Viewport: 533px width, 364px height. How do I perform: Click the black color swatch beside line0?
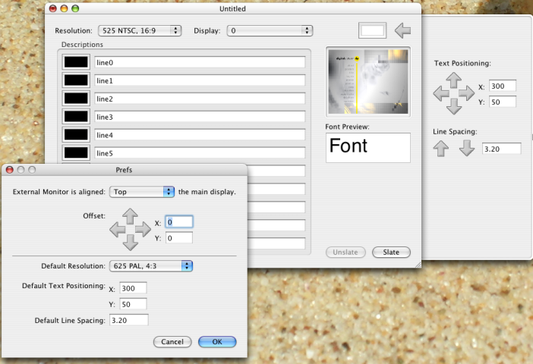pyautogui.click(x=75, y=62)
